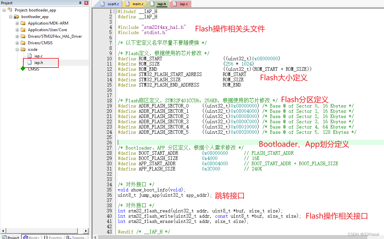Click the green CMSIS component icon
Image resolution: width=384 pixels, height=239 pixels.
click(23, 69)
